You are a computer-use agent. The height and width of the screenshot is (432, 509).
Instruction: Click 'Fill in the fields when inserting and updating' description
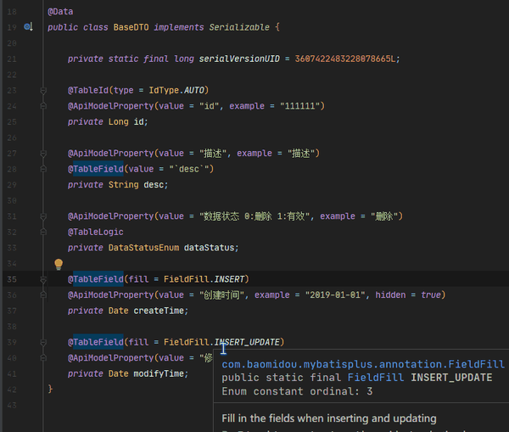tap(329, 418)
